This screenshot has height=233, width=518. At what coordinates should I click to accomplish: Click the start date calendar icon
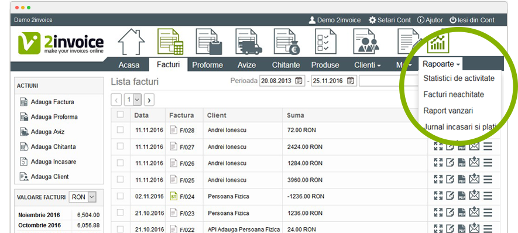point(299,81)
